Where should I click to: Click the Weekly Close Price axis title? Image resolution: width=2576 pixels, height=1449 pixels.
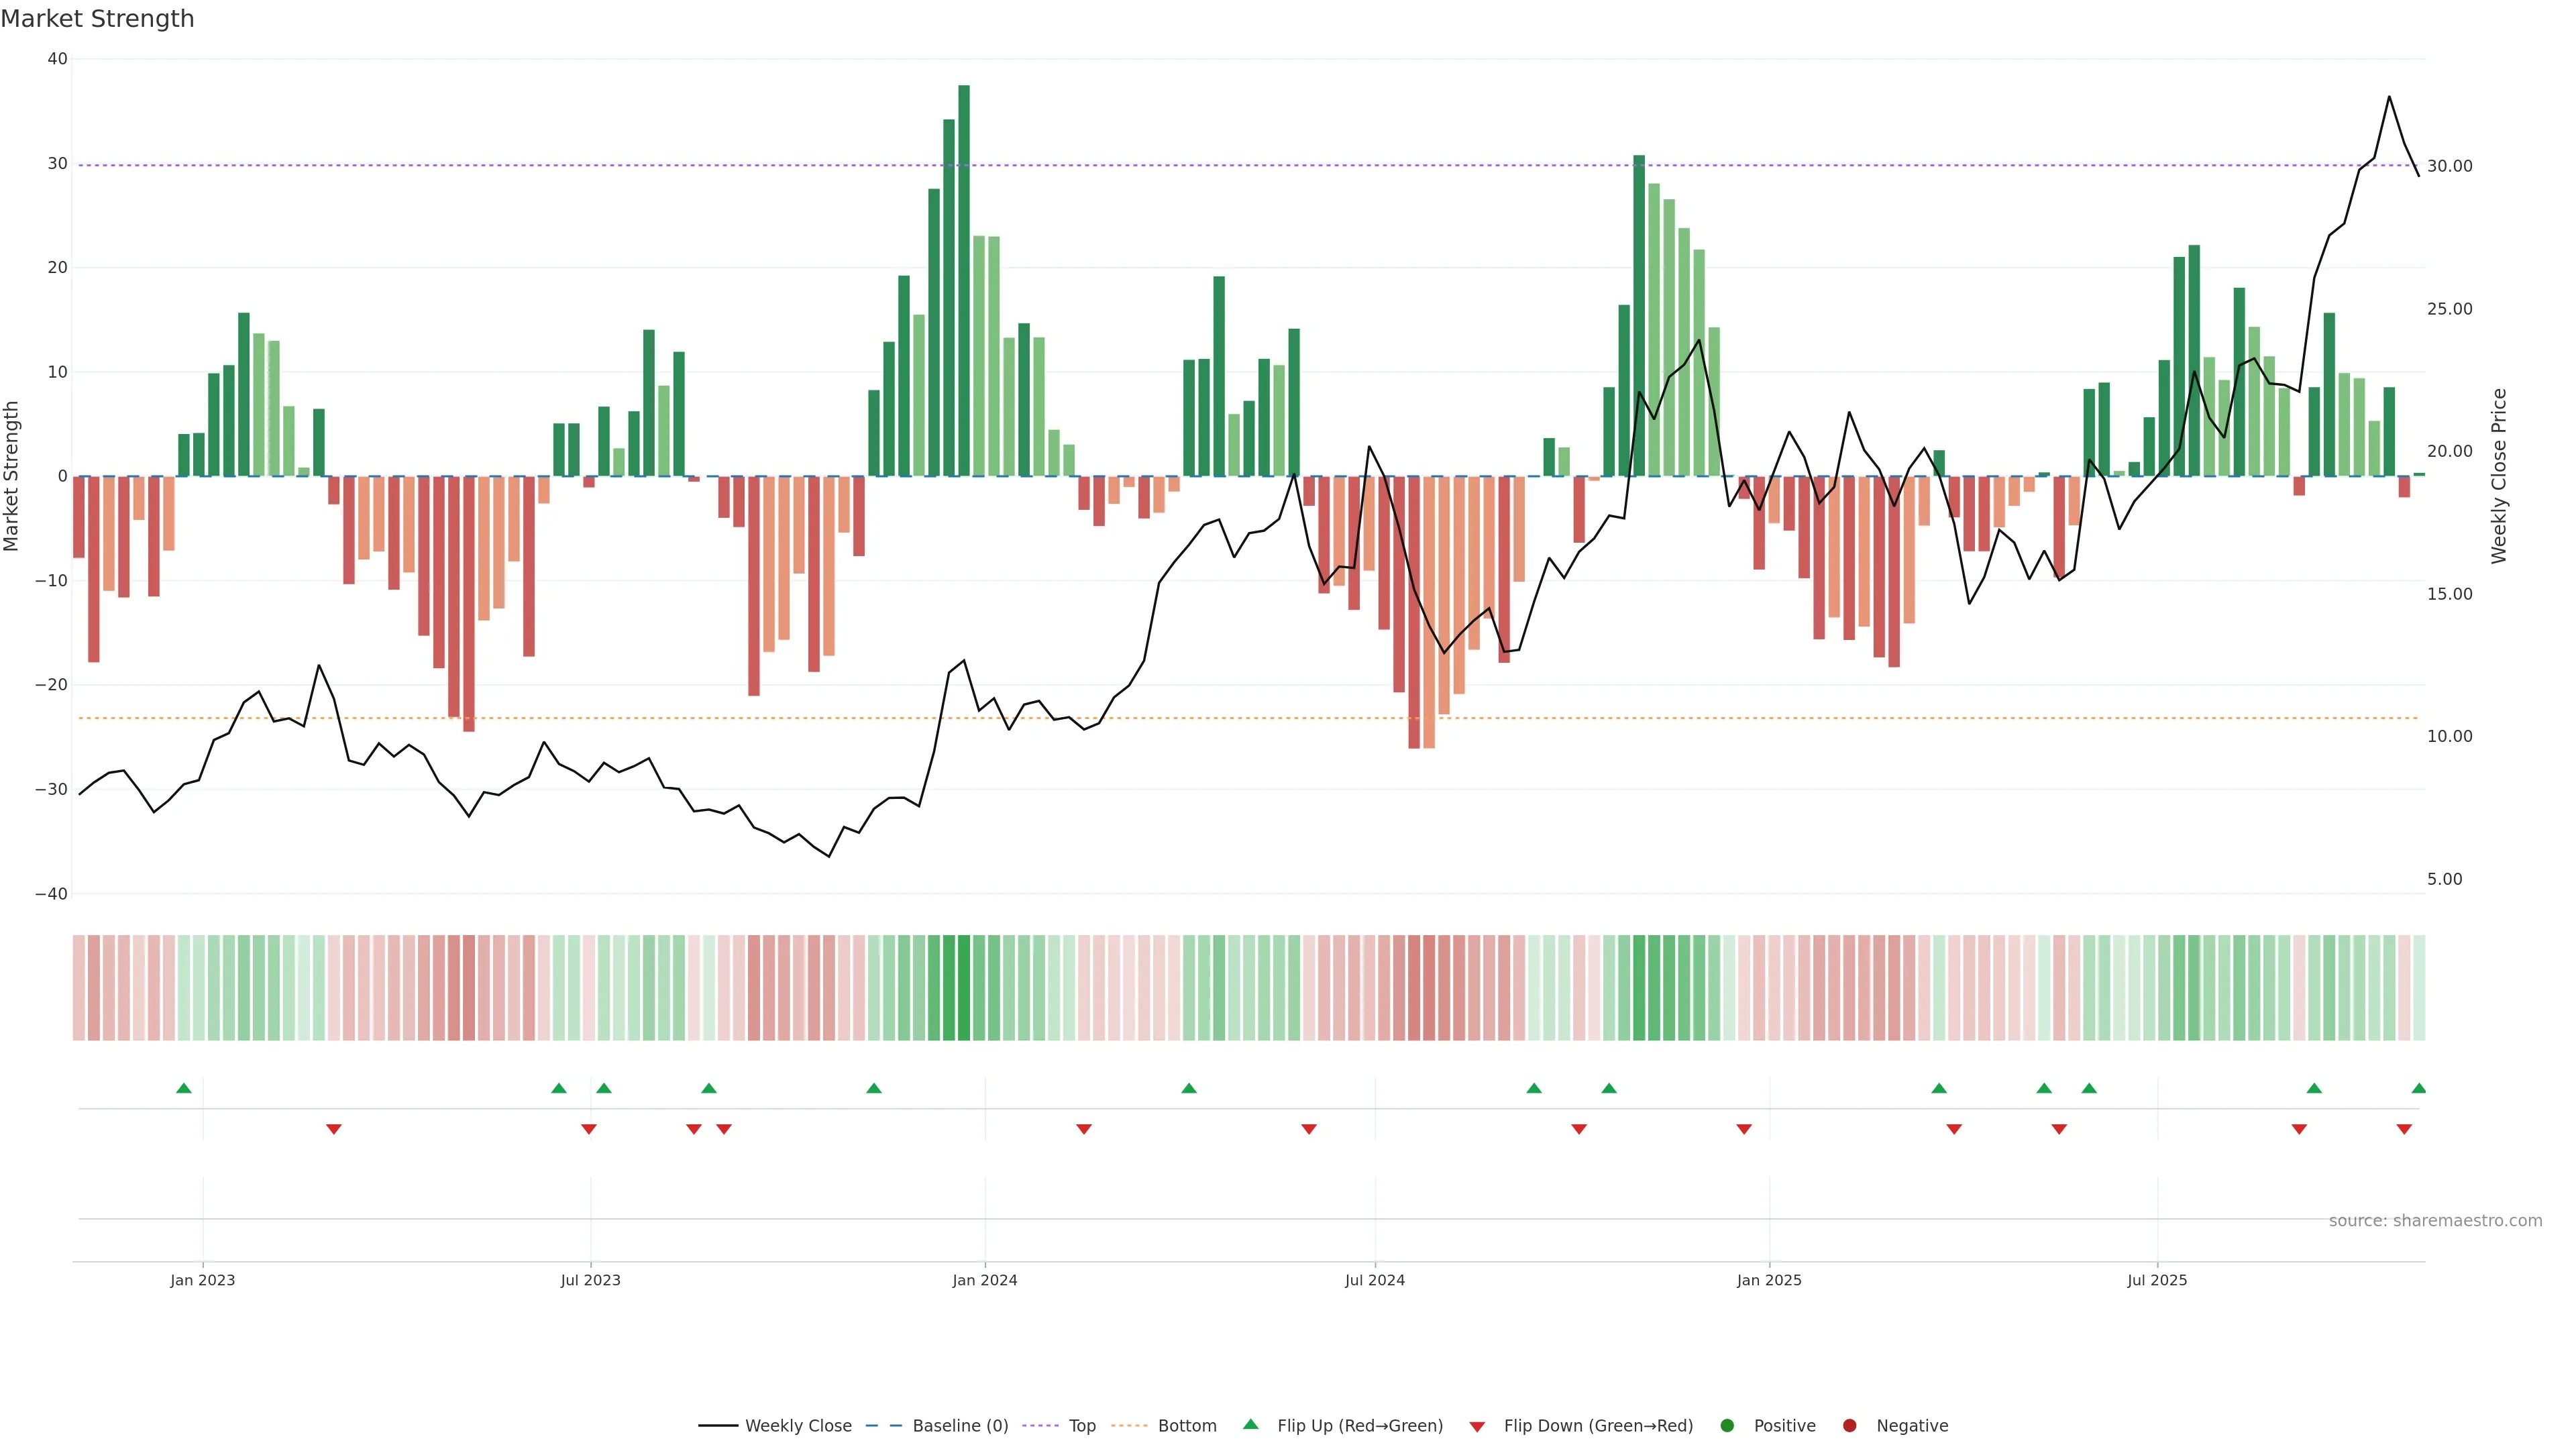[x=2499, y=476]
